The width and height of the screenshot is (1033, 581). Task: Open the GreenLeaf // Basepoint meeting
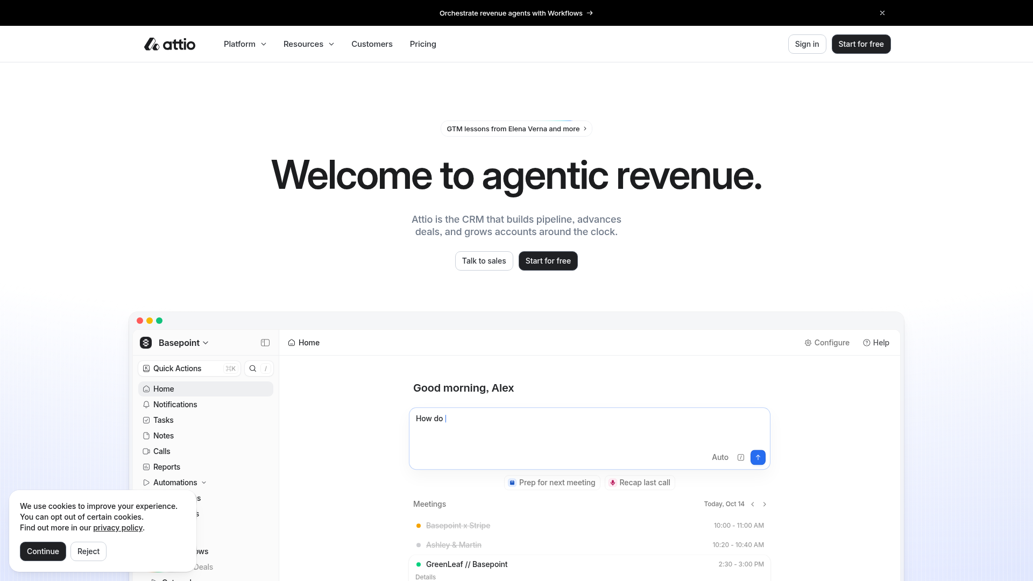click(x=589, y=564)
